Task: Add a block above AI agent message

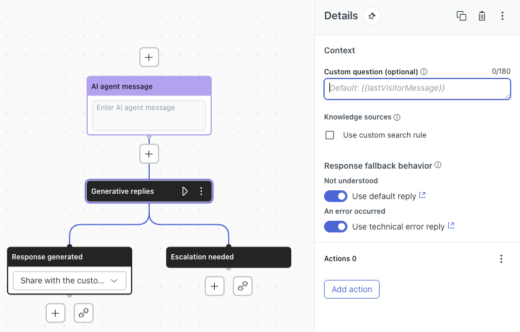Action: click(149, 57)
